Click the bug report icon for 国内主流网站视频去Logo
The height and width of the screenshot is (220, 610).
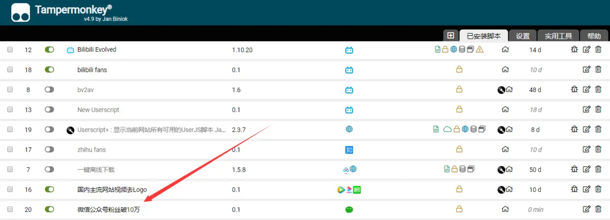click(x=574, y=189)
